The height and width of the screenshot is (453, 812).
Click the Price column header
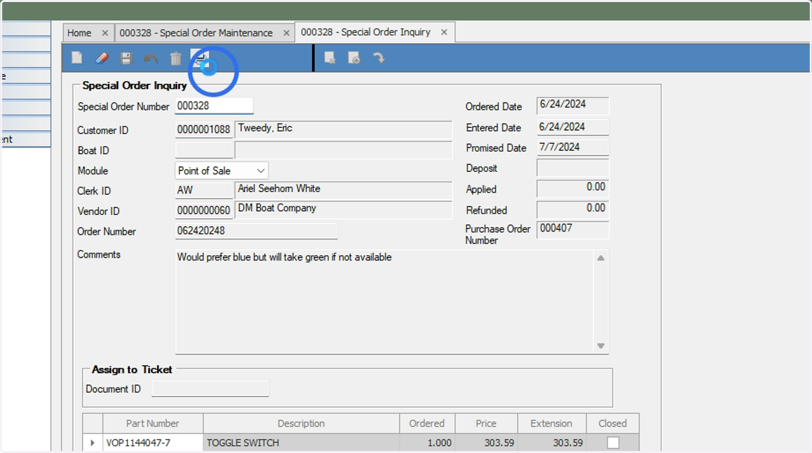pyautogui.click(x=486, y=423)
